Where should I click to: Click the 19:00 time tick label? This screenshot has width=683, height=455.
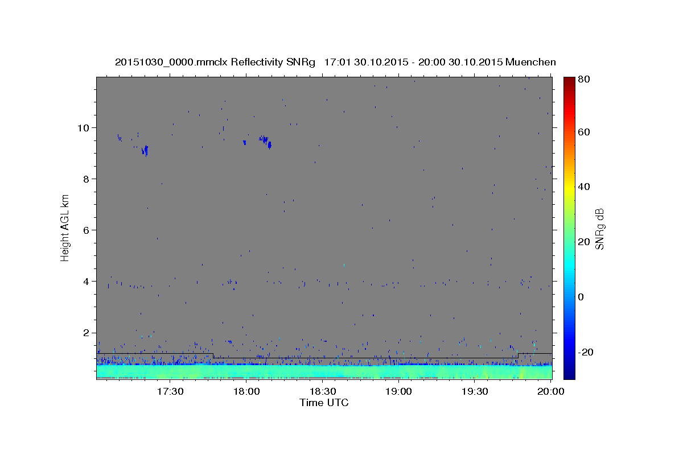click(x=398, y=392)
